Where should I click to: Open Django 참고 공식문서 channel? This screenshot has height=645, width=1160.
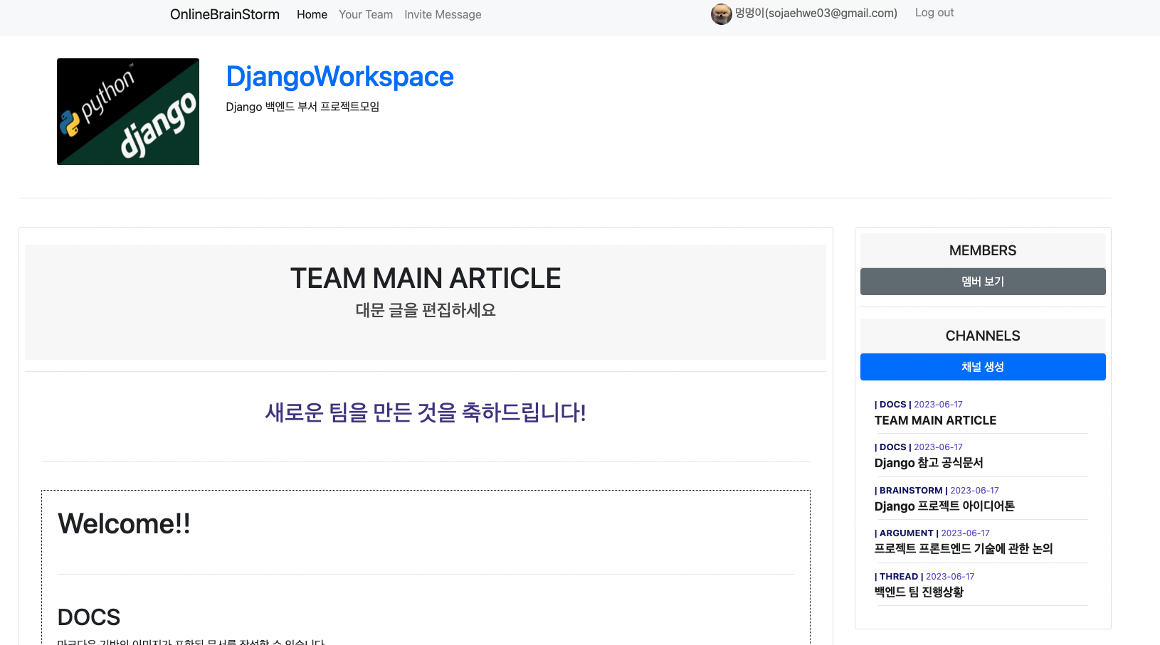[929, 463]
